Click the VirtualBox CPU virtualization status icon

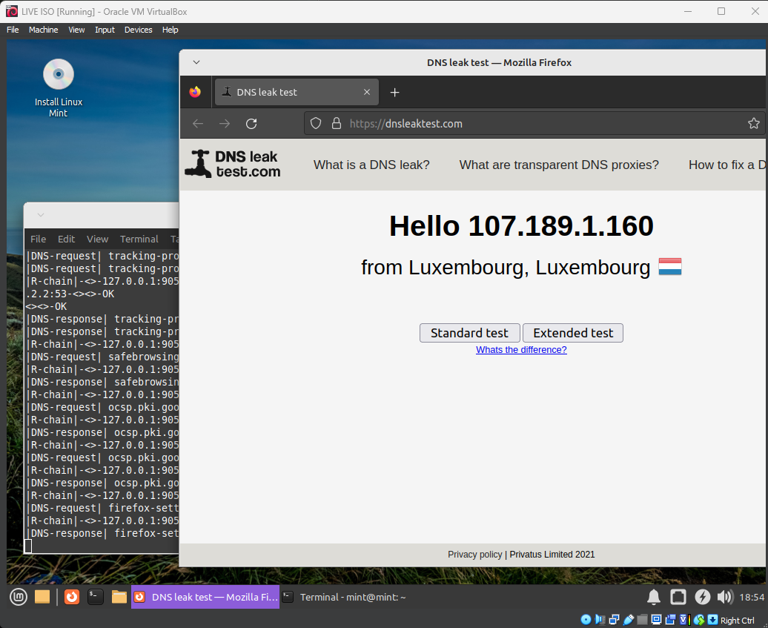[x=685, y=620]
